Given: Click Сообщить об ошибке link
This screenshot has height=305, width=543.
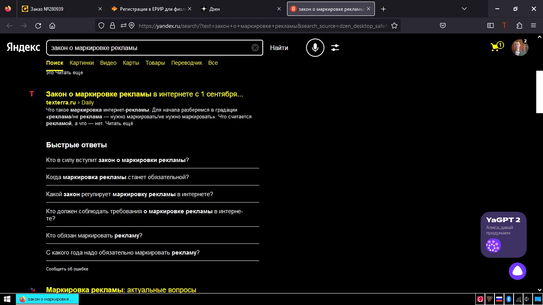Looking at the screenshot, I should tap(67, 269).
